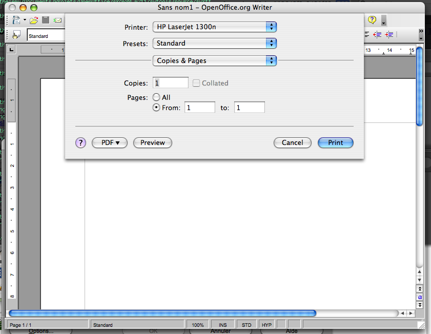Click the vertical scrollbar up arrow
This screenshot has height=334, width=431.
[419, 272]
